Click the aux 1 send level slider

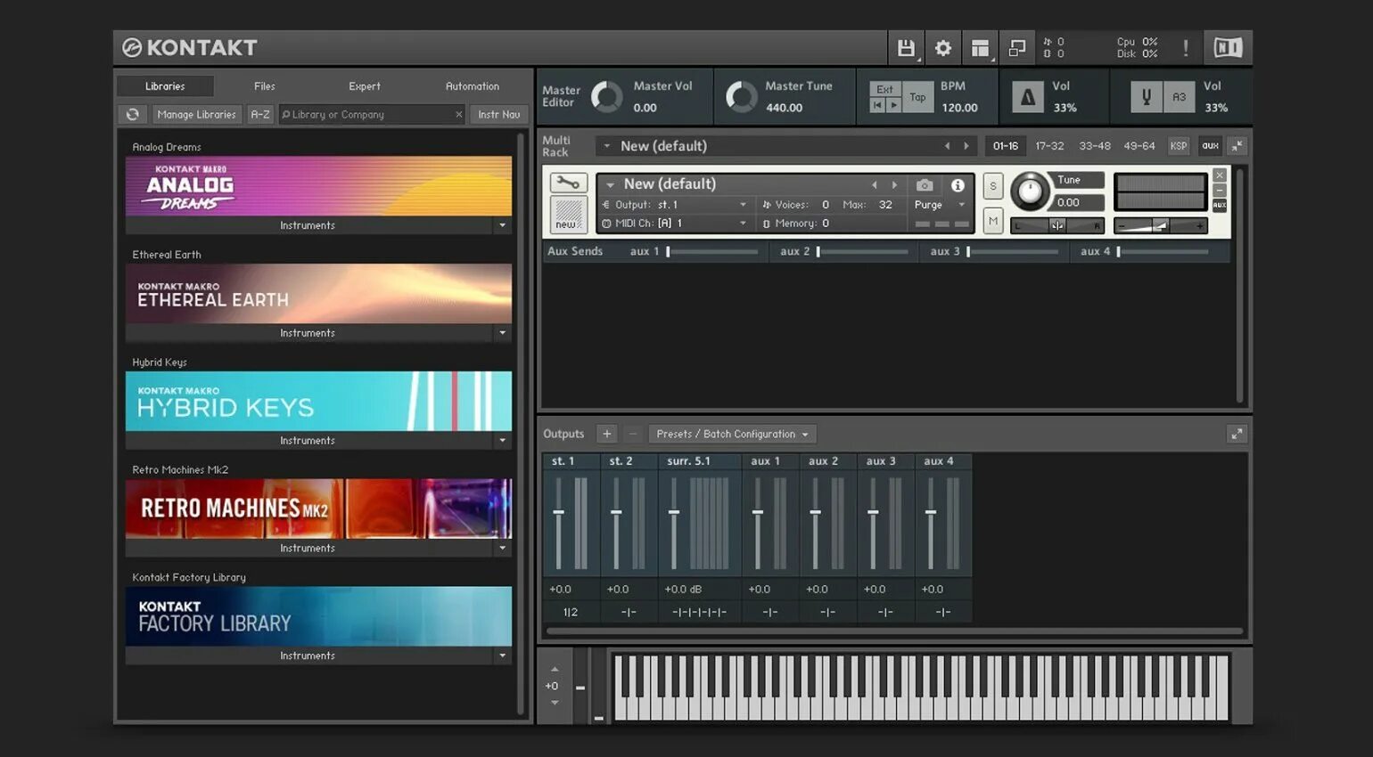[712, 252]
